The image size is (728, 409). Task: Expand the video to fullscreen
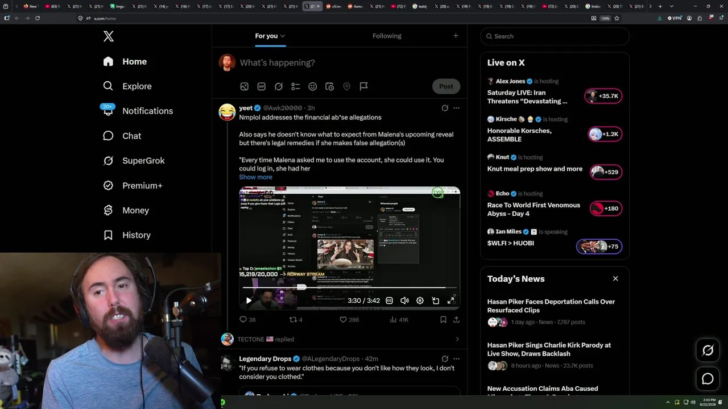click(x=451, y=301)
